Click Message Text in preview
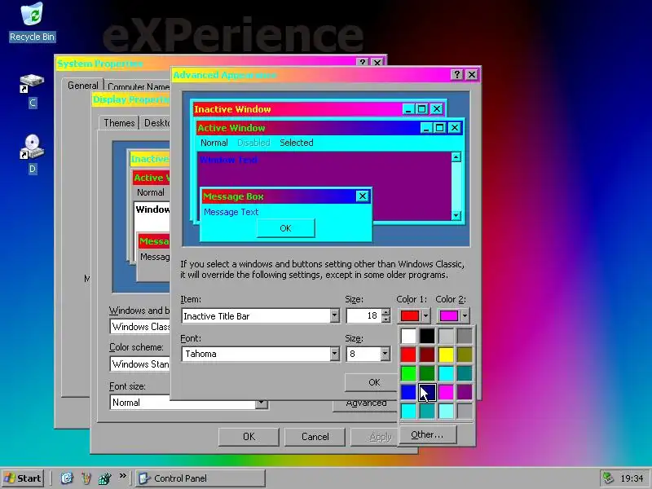Viewport: 652px width, 489px height. coord(231,212)
